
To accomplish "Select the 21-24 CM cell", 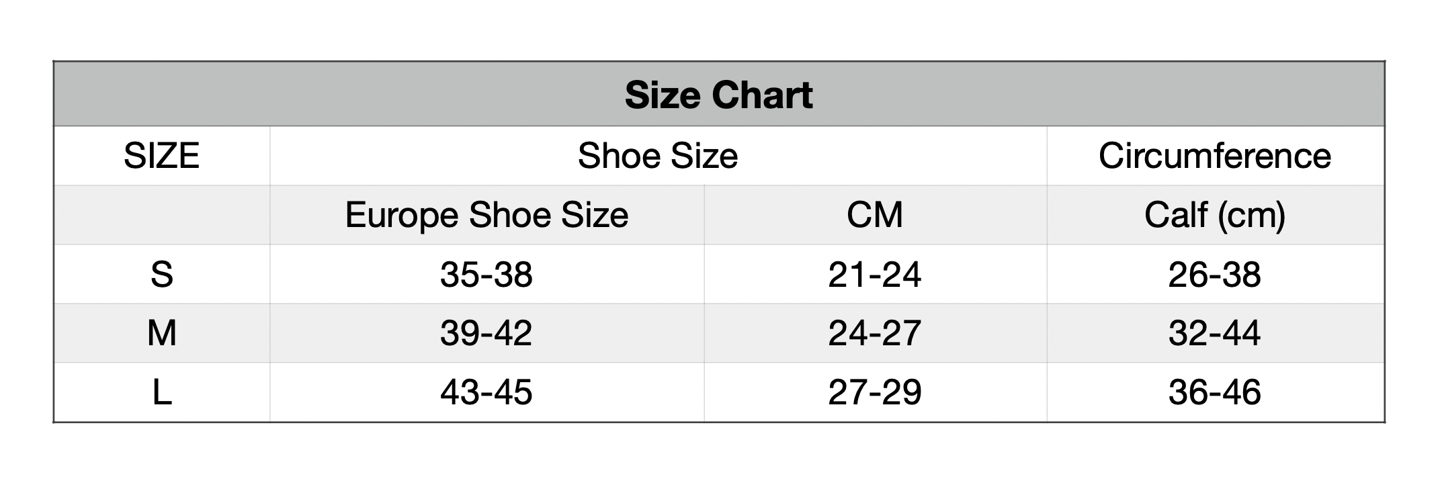I will 875,274.
